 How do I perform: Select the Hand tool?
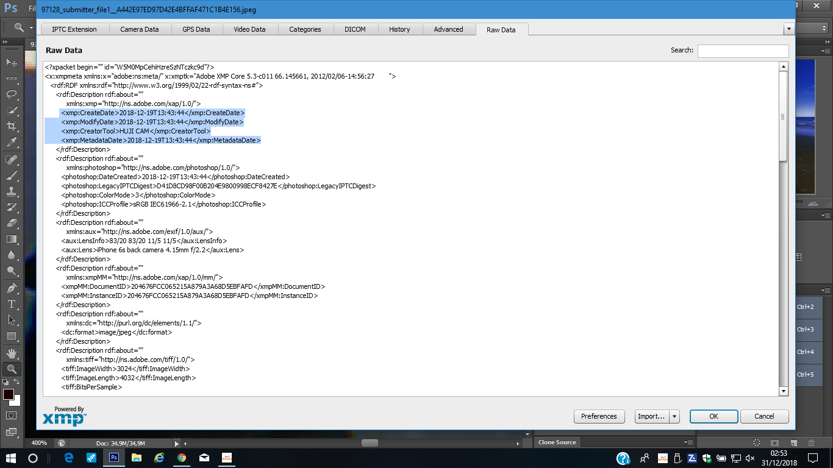(x=12, y=353)
